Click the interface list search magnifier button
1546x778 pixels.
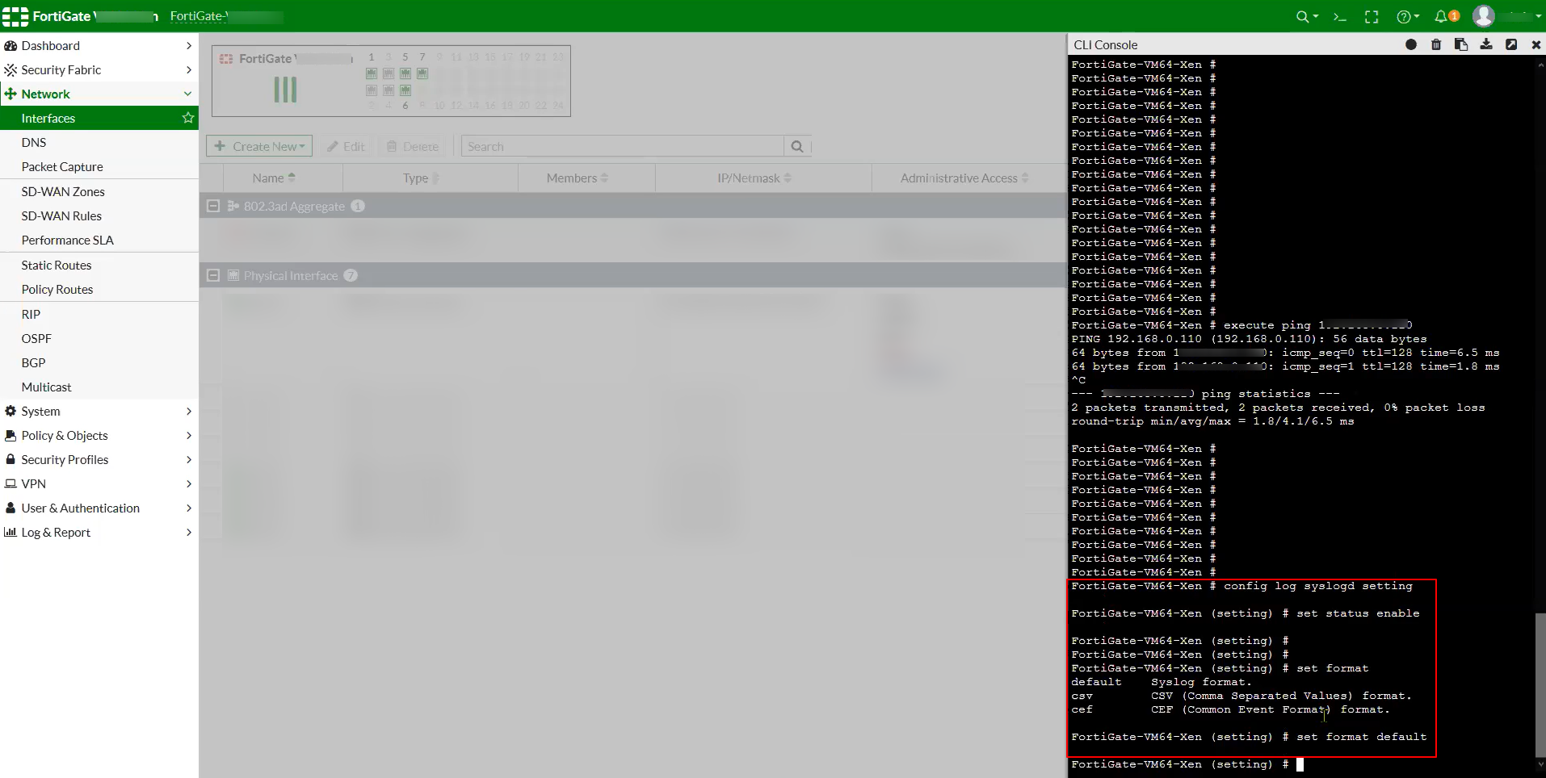tap(797, 146)
